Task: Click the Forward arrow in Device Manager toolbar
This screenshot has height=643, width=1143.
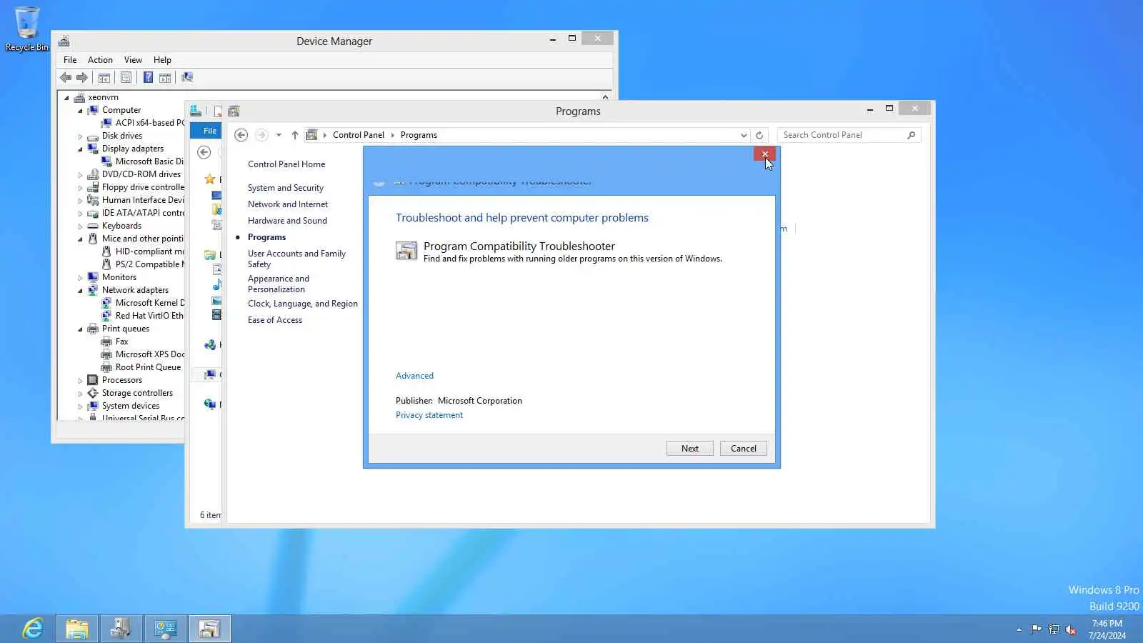Action: pos(82,77)
